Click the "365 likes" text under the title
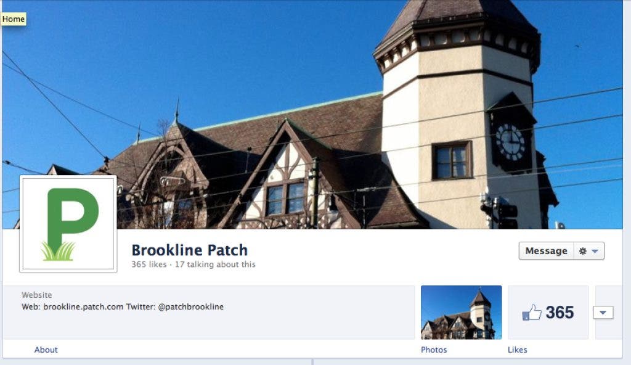This screenshot has height=365, width=631. 149,265
